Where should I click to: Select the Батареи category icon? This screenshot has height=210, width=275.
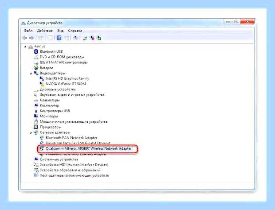36,68
